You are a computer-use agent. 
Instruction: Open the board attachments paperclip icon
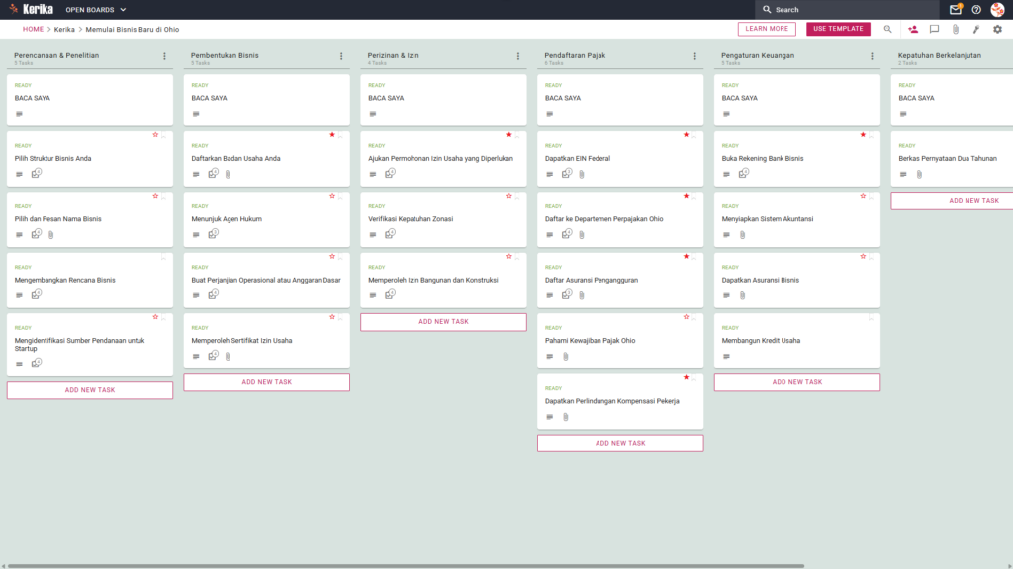coord(956,29)
